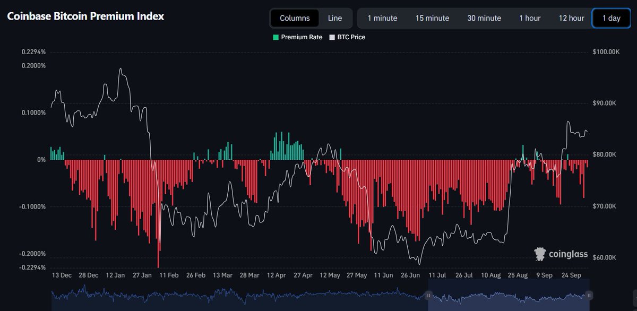
Task: Click the 25 Aug date label
Action: (x=518, y=275)
